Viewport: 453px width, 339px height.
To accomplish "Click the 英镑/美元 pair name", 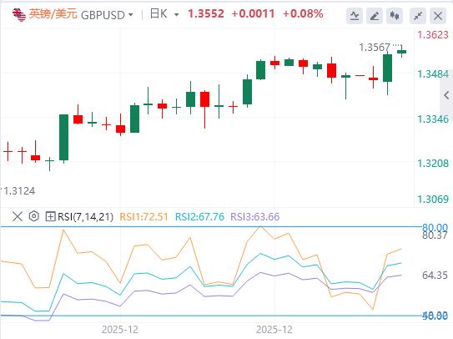I will click(53, 14).
